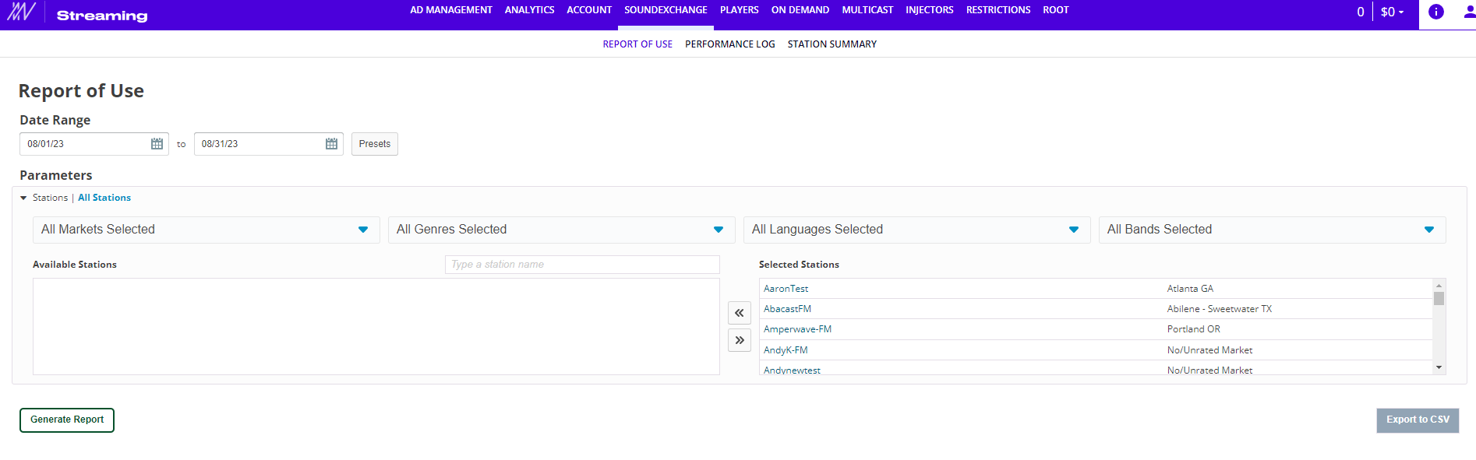
Task: Click the All Stations link
Action: 104,198
